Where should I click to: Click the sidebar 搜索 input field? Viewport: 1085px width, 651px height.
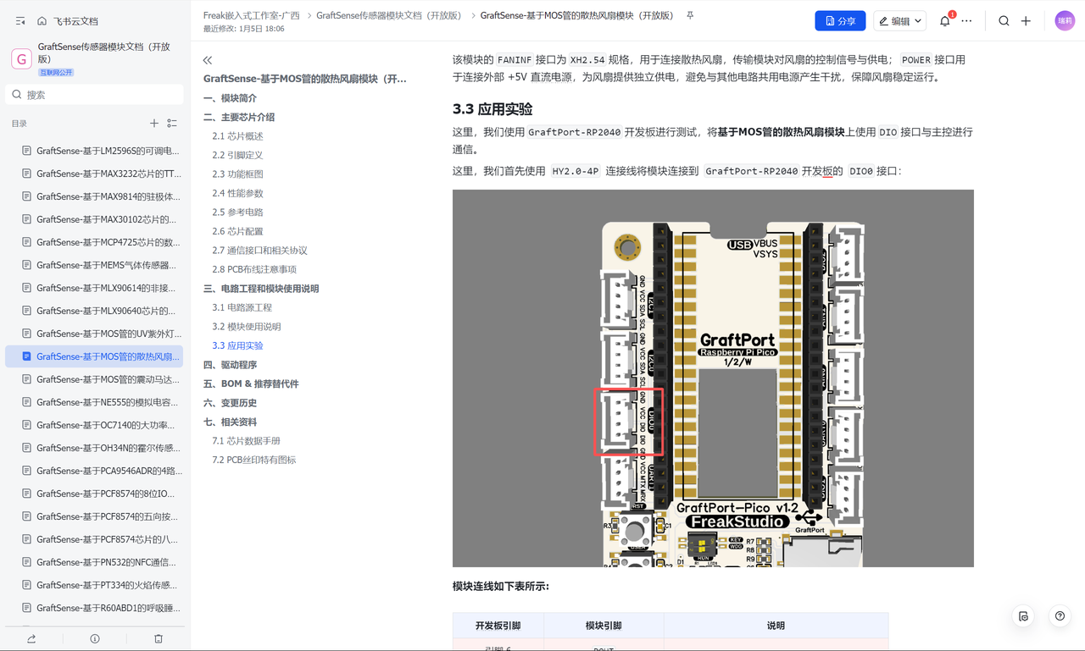coord(95,95)
